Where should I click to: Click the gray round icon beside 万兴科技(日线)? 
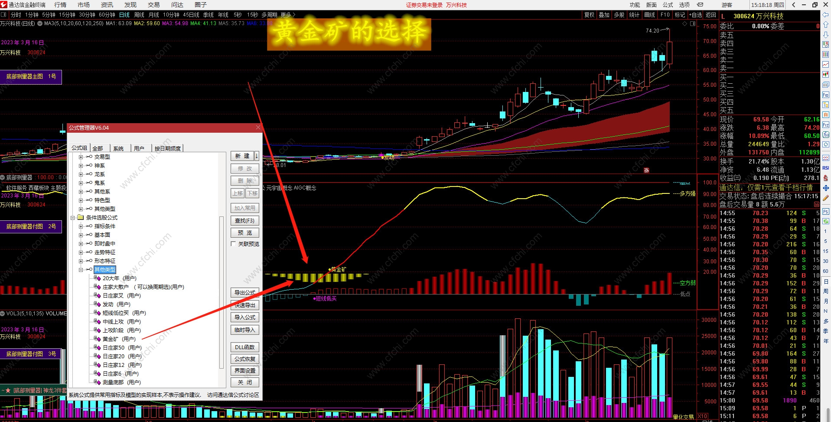pos(40,23)
